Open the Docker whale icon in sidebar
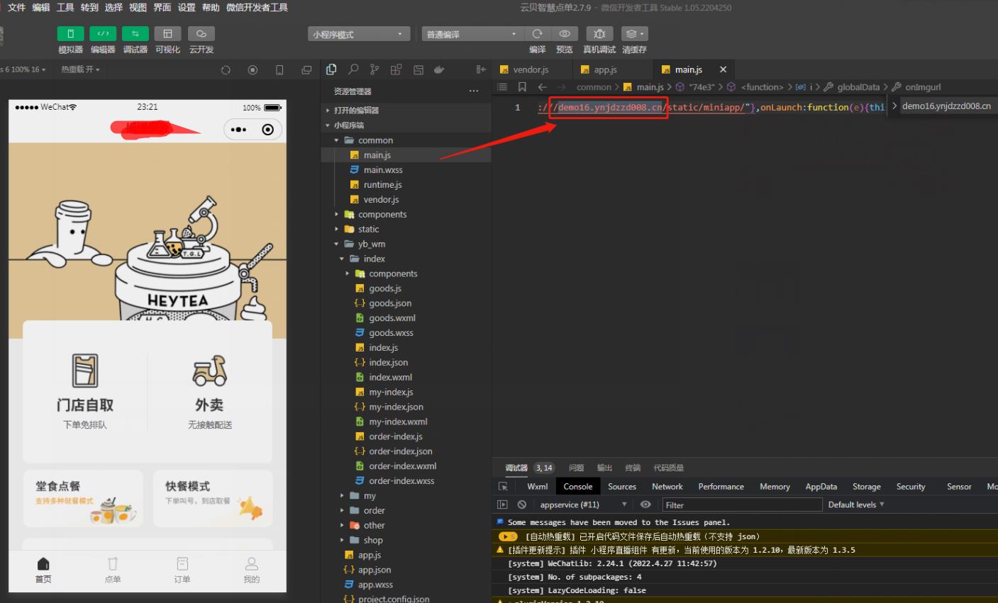This screenshot has height=603, width=998. point(439,69)
